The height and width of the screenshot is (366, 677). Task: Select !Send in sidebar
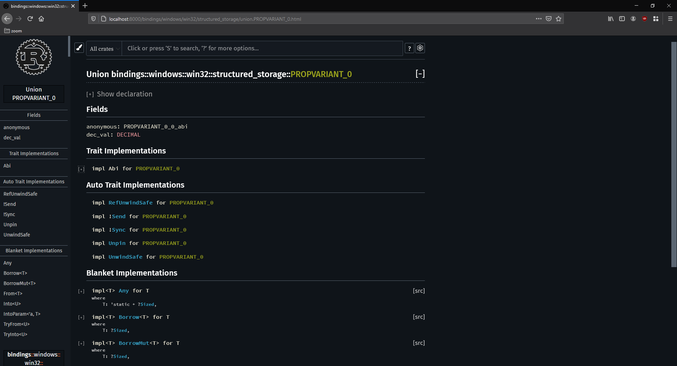pyautogui.click(x=10, y=204)
